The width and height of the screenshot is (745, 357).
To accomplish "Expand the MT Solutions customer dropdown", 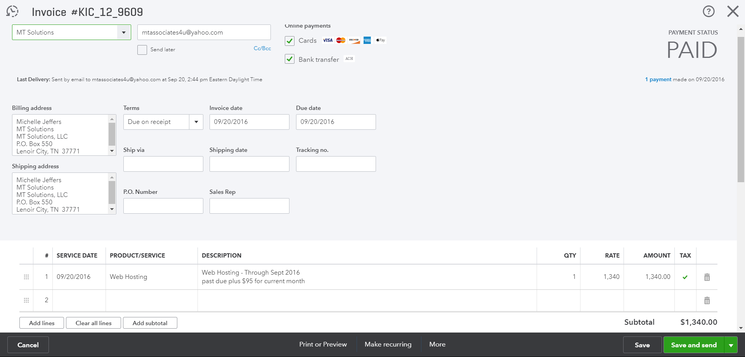I will point(124,33).
